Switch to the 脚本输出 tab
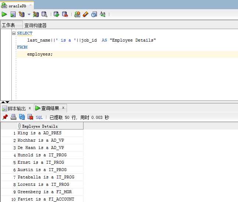The image size is (238, 202). [x=17, y=109]
